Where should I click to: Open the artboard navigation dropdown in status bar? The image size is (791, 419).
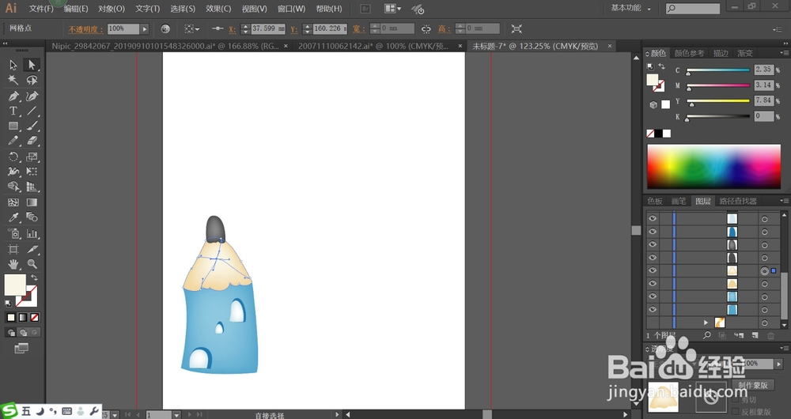tap(176, 414)
